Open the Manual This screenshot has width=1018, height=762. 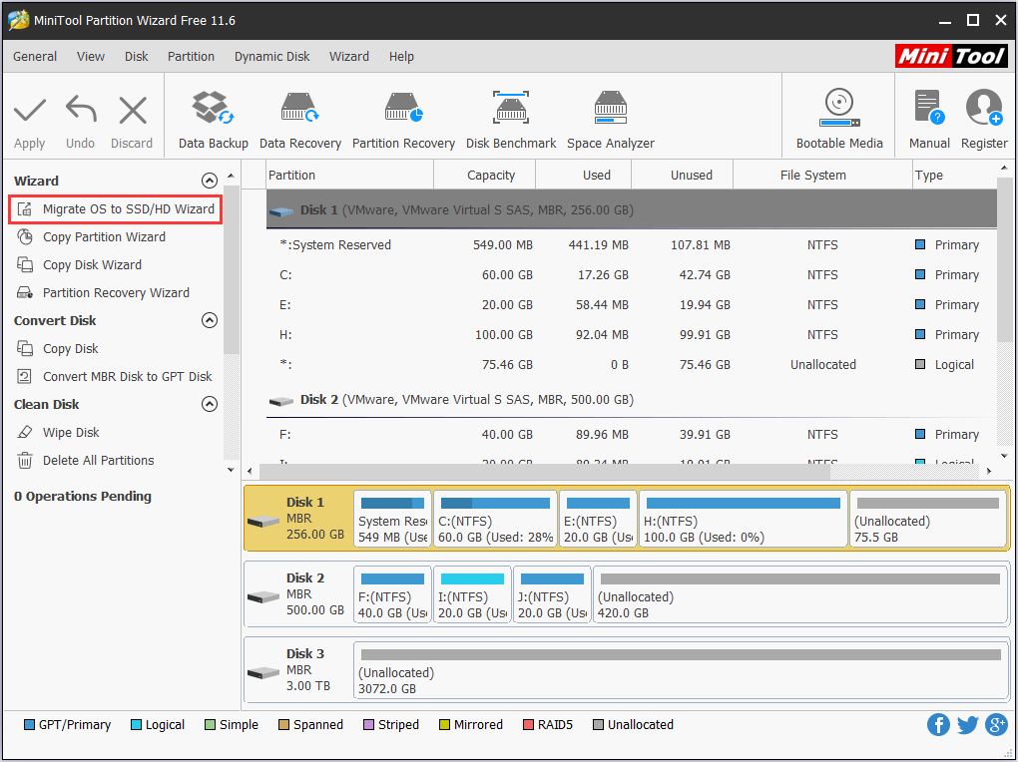point(928,116)
